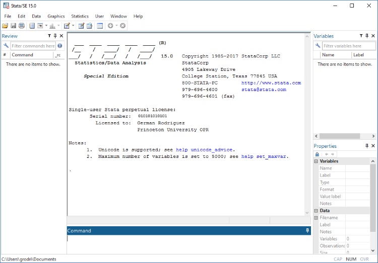The width and height of the screenshot is (378, 263).
Task: Open the Statistics menu
Action: click(80, 16)
